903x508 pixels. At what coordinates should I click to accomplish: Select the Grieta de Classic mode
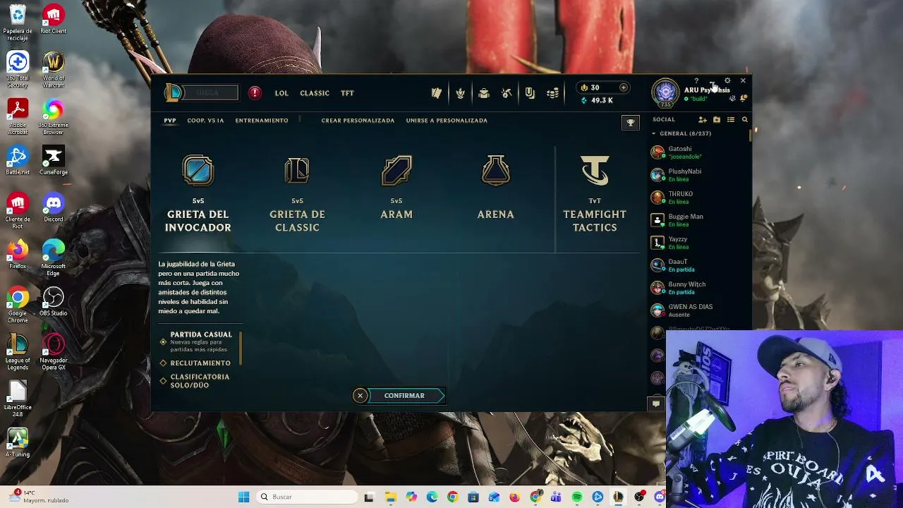click(297, 194)
